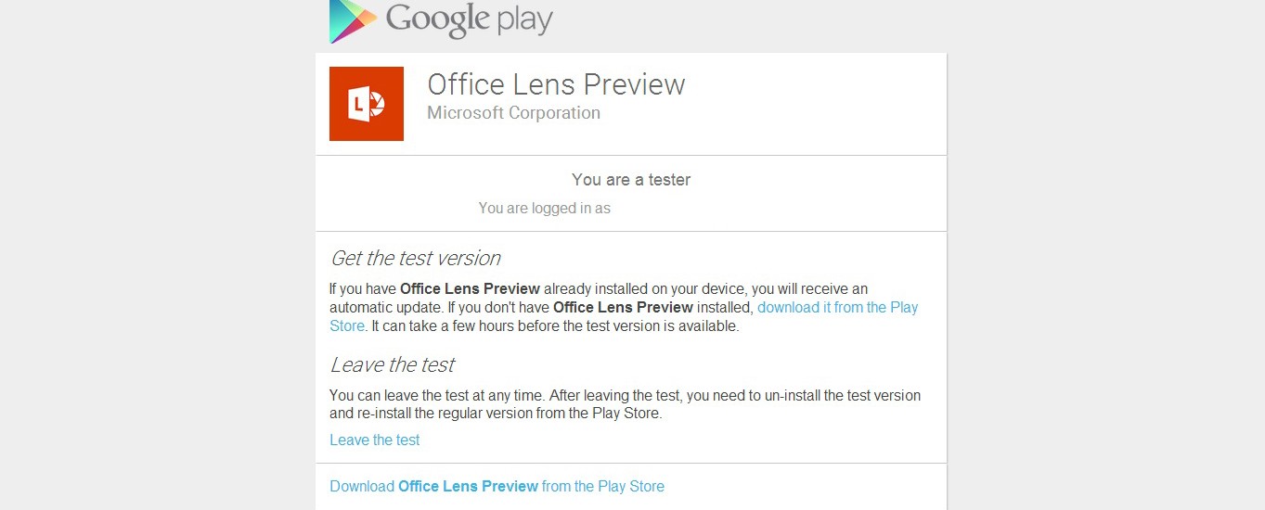Viewport: 1265px width, 510px height.
Task: Click the Google play wordmark text
Action: point(469,19)
